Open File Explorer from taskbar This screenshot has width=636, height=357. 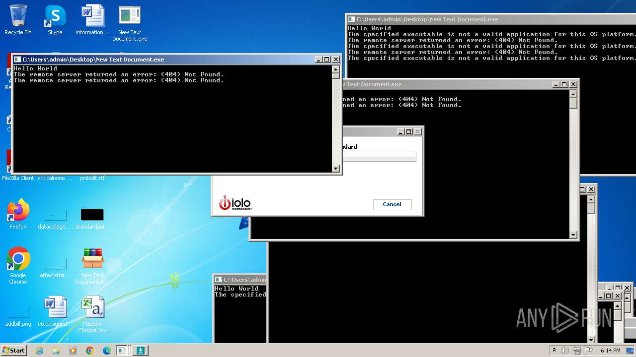[x=56, y=351]
